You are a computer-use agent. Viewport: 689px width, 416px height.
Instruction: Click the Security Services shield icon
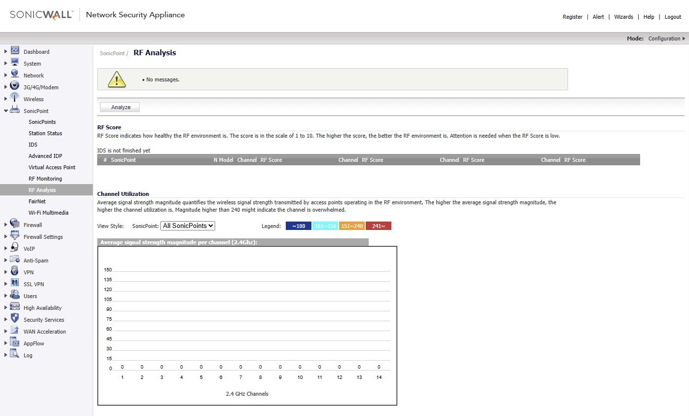(x=15, y=319)
